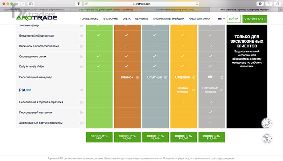Open help icon for Ежедневный обзор рынков
The height and width of the screenshot is (161, 283).
81,36
